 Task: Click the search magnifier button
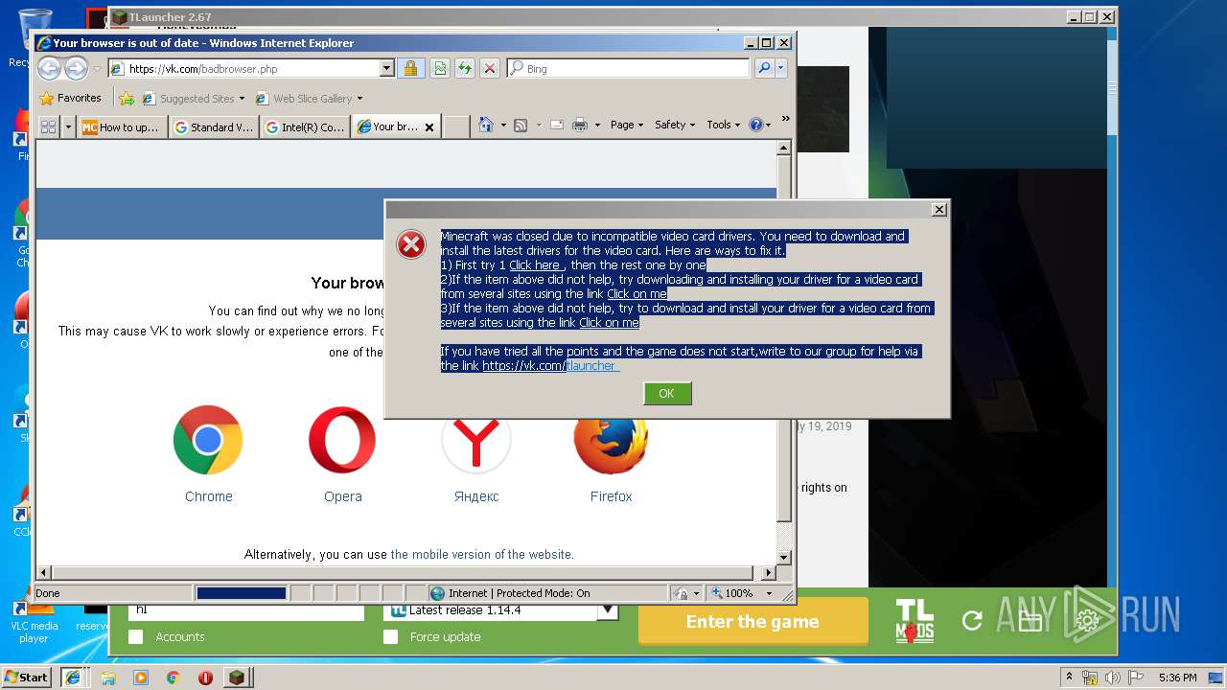[x=764, y=68]
